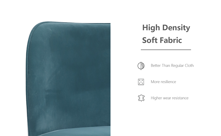Click the word 'resistance' in feature list
Viewport: 221px width, 136px height.
coord(181,98)
